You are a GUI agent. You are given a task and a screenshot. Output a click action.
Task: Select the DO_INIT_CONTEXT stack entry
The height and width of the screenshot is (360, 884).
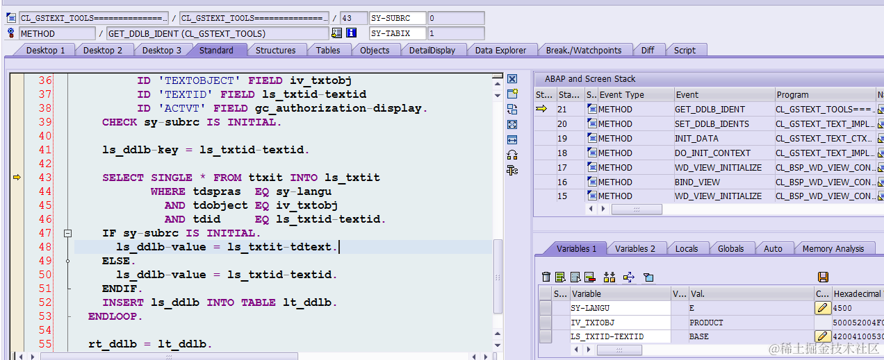tap(723, 153)
